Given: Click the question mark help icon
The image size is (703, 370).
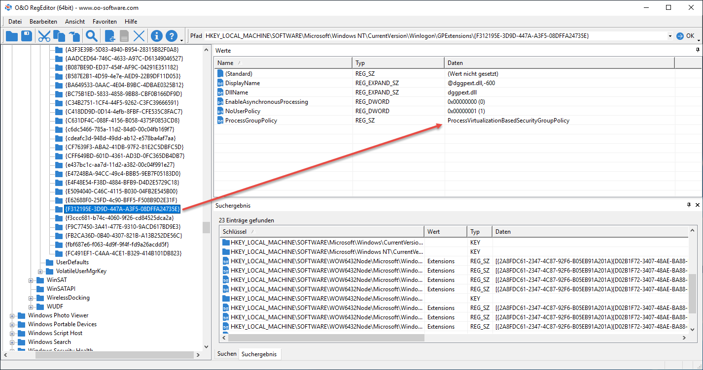Looking at the screenshot, I should [171, 36].
